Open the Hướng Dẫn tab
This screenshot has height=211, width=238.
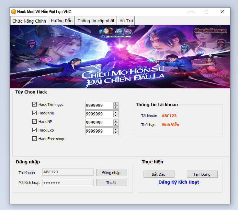[61, 21]
